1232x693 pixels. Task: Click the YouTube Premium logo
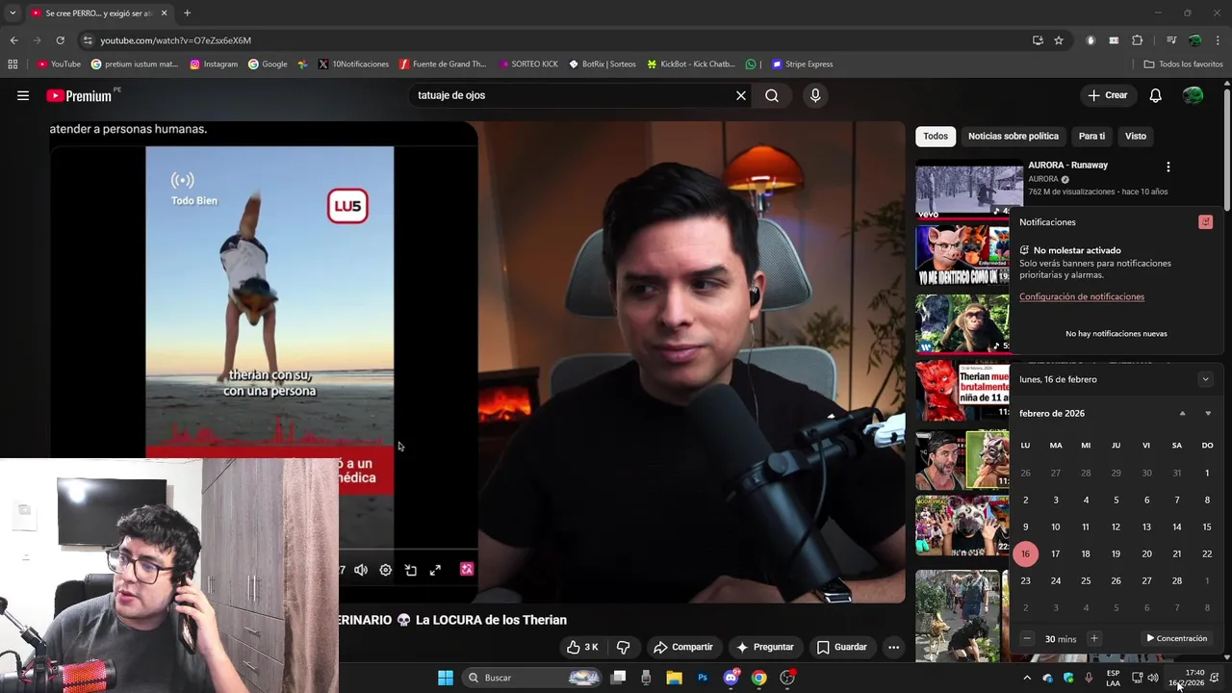[x=79, y=95]
